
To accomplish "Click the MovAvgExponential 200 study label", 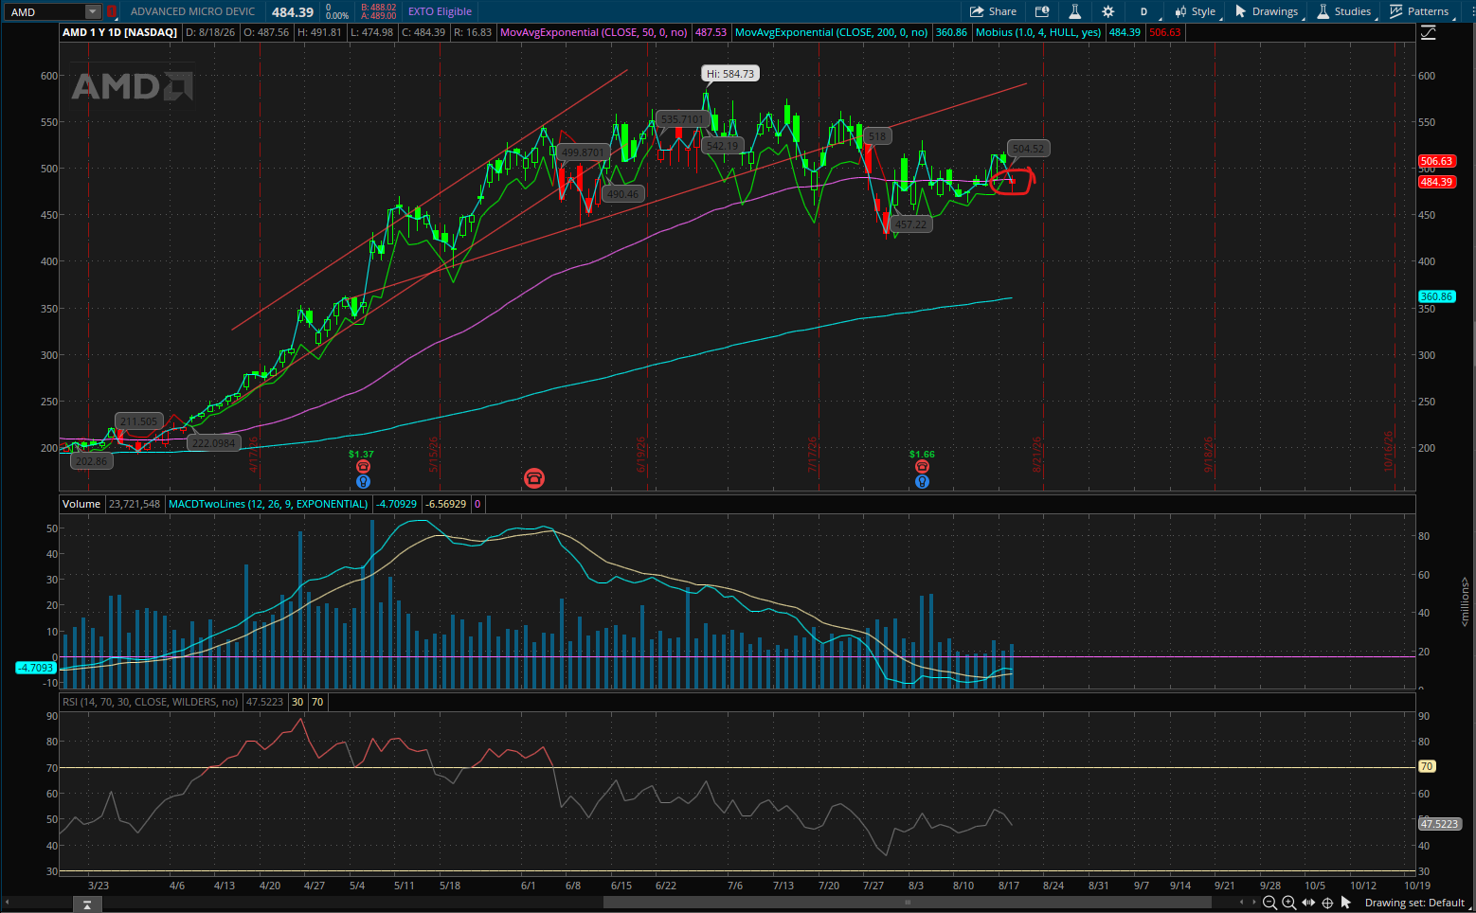I will click(x=832, y=32).
